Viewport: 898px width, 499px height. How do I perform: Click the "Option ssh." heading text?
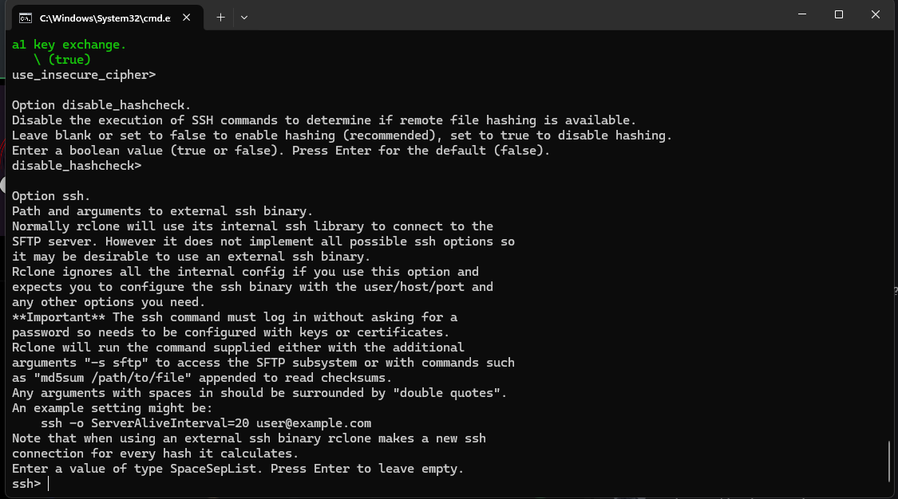[51, 196]
